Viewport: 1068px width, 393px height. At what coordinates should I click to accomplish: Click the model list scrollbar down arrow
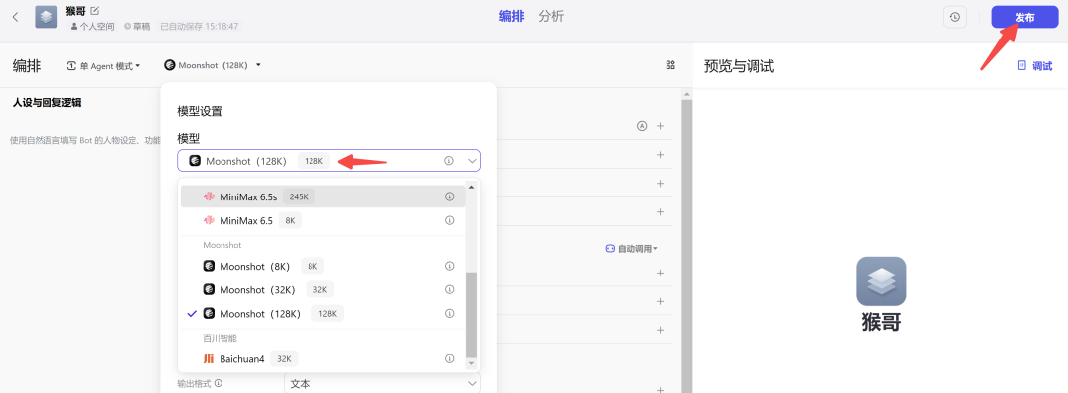tap(471, 363)
